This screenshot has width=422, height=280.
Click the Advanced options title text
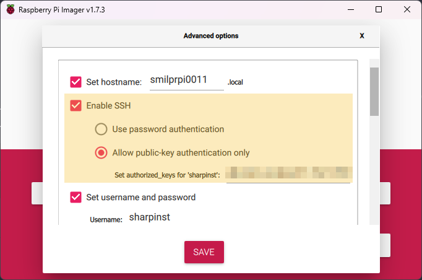211,36
